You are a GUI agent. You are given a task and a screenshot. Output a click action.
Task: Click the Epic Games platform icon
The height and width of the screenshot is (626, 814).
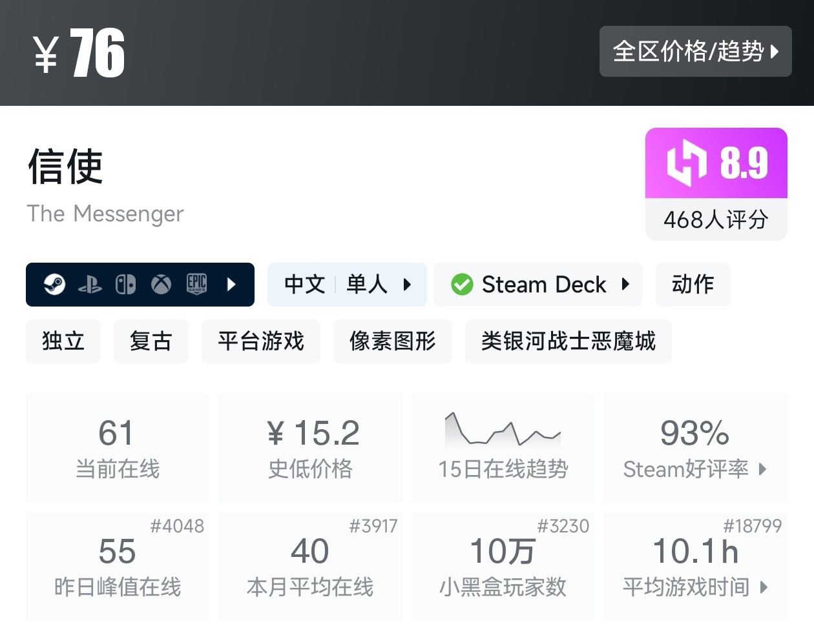pos(196,284)
